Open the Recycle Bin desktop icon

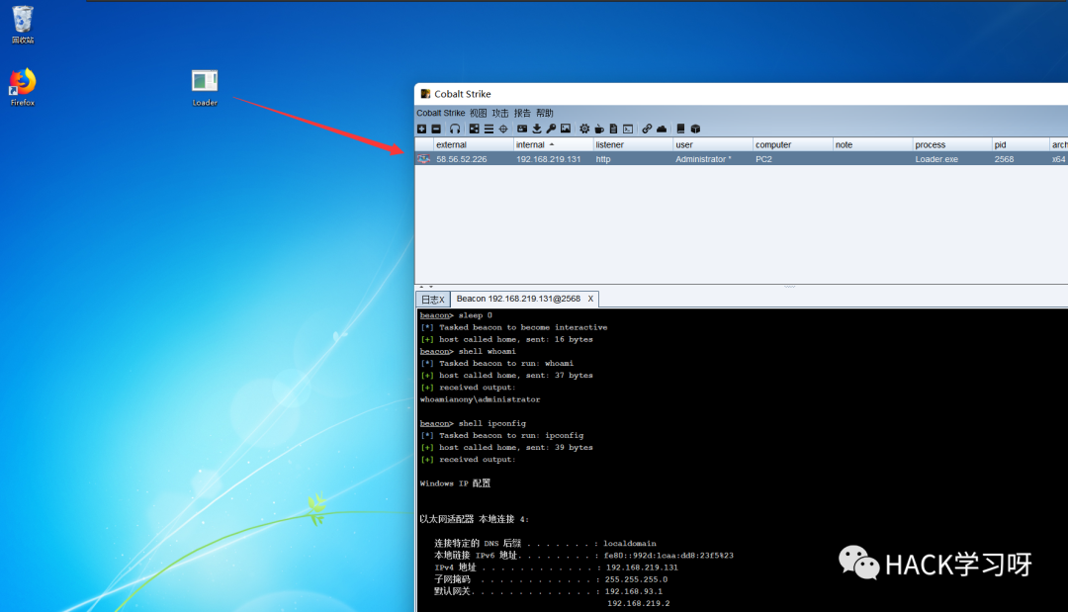pyautogui.click(x=23, y=25)
